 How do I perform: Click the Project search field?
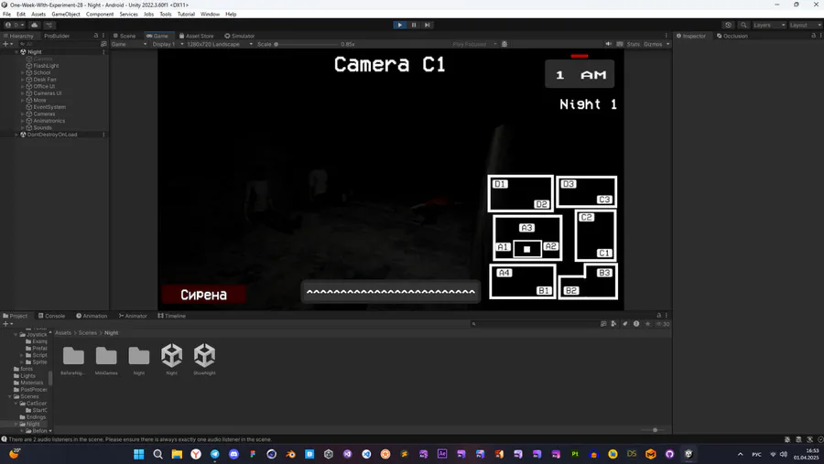[x=534, y=324]
